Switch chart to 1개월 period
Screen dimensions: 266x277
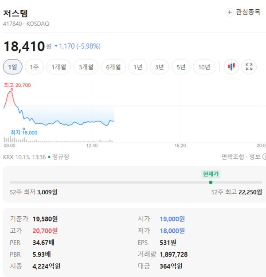tap(59, 67)
